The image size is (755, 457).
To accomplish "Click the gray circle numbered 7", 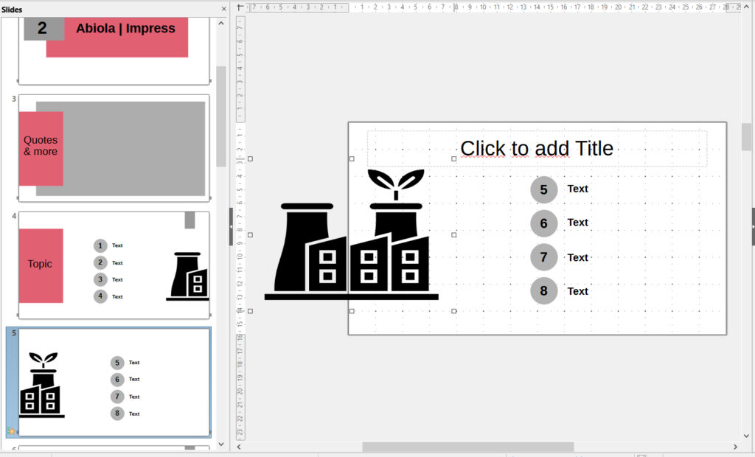I will (543, 257).
